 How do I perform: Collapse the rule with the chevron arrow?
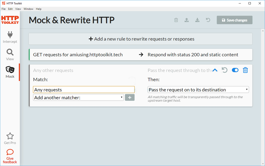click(x=215, y=70)
